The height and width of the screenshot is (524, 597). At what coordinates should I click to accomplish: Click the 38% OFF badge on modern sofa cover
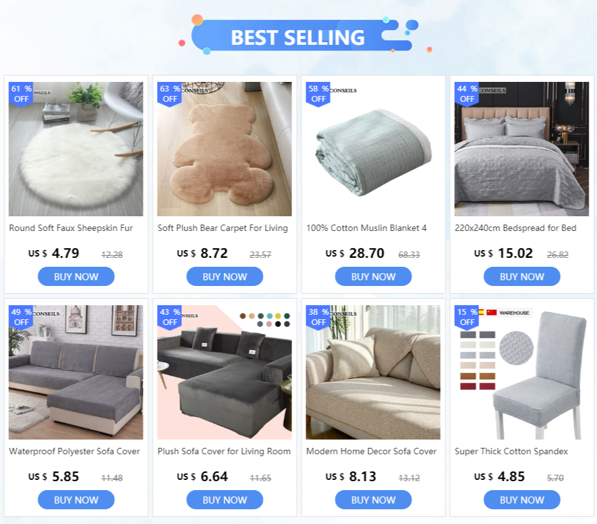point(318,317)
